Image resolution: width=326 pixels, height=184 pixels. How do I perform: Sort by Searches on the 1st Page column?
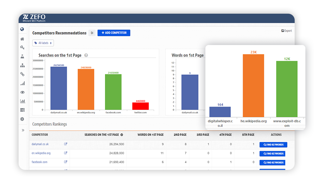pos(104,135)
